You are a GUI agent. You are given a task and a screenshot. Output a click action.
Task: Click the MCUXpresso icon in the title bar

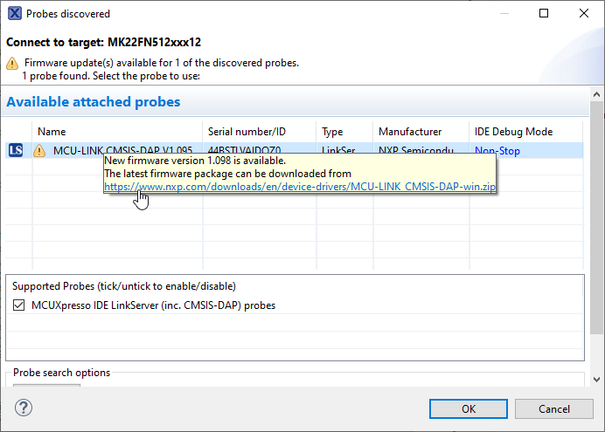click(x=13, y=14)
